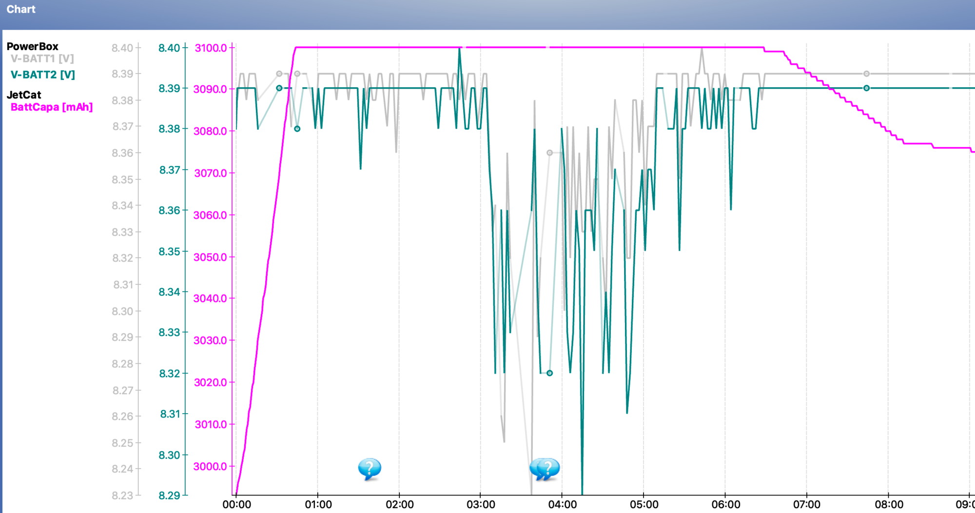Click teal V-BATT2 marker near 07:45
The image size is (975, 513).
pyautogui.click(x=866, y=88)
